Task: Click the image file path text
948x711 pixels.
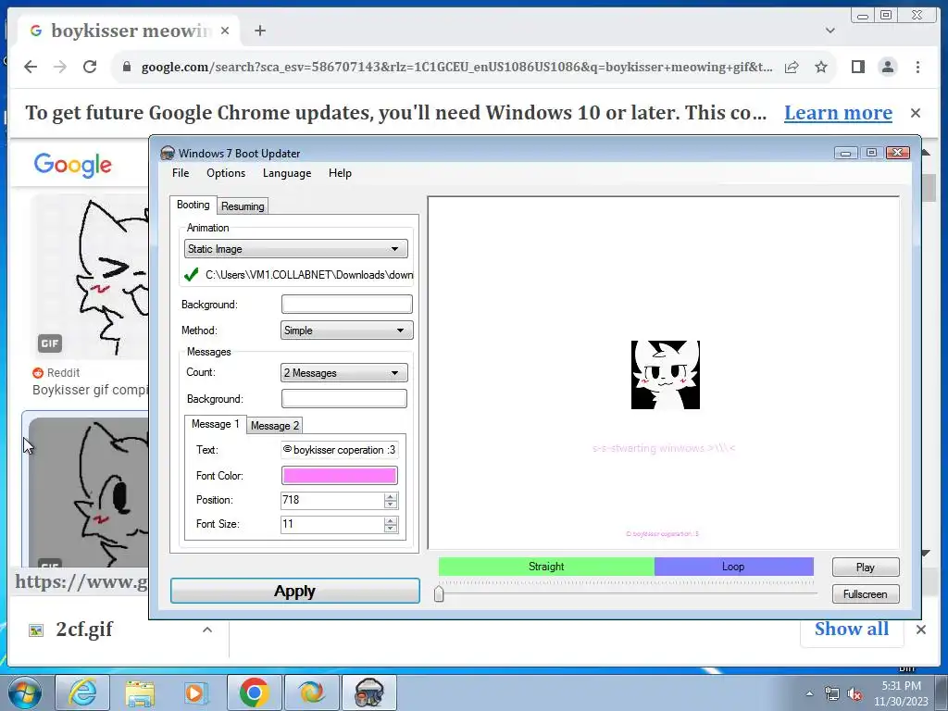Action: click(309, 274)
